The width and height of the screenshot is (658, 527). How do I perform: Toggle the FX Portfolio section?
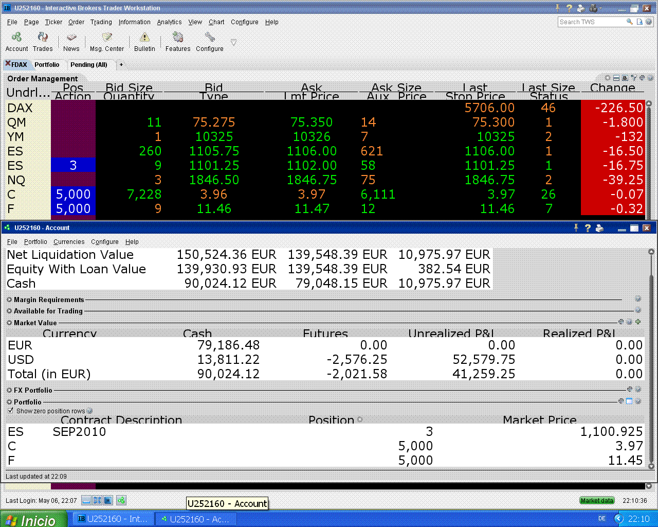click(9, 390)
